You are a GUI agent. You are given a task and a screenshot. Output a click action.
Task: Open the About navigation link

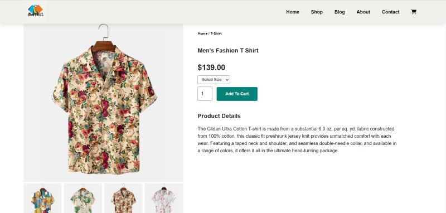[363, 12]
